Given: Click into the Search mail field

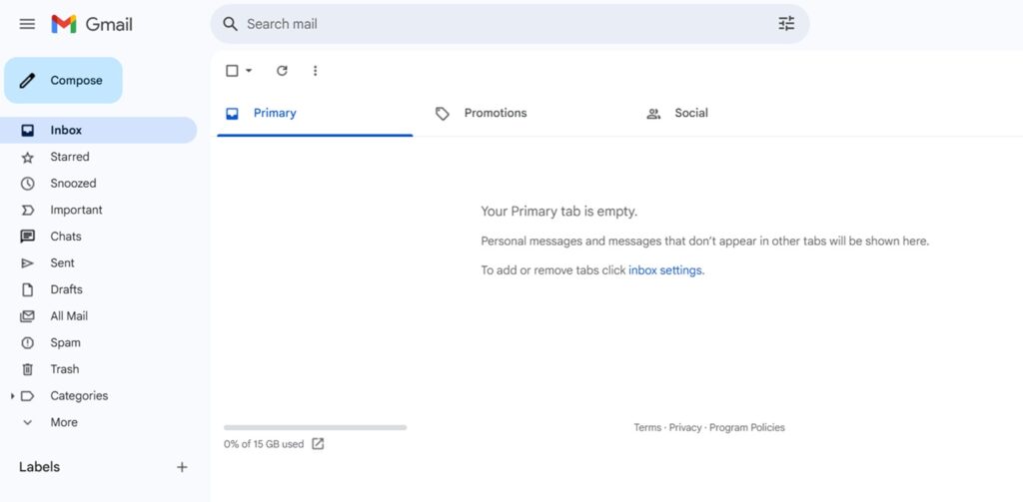Looking at the screenshot, I should [509, 24].
